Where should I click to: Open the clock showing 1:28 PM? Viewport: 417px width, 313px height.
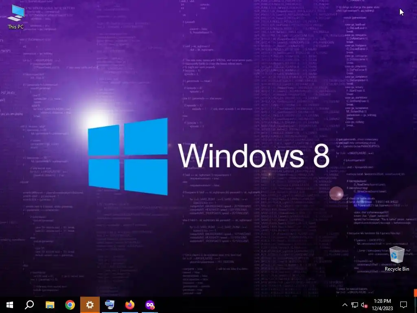[382, 305]
